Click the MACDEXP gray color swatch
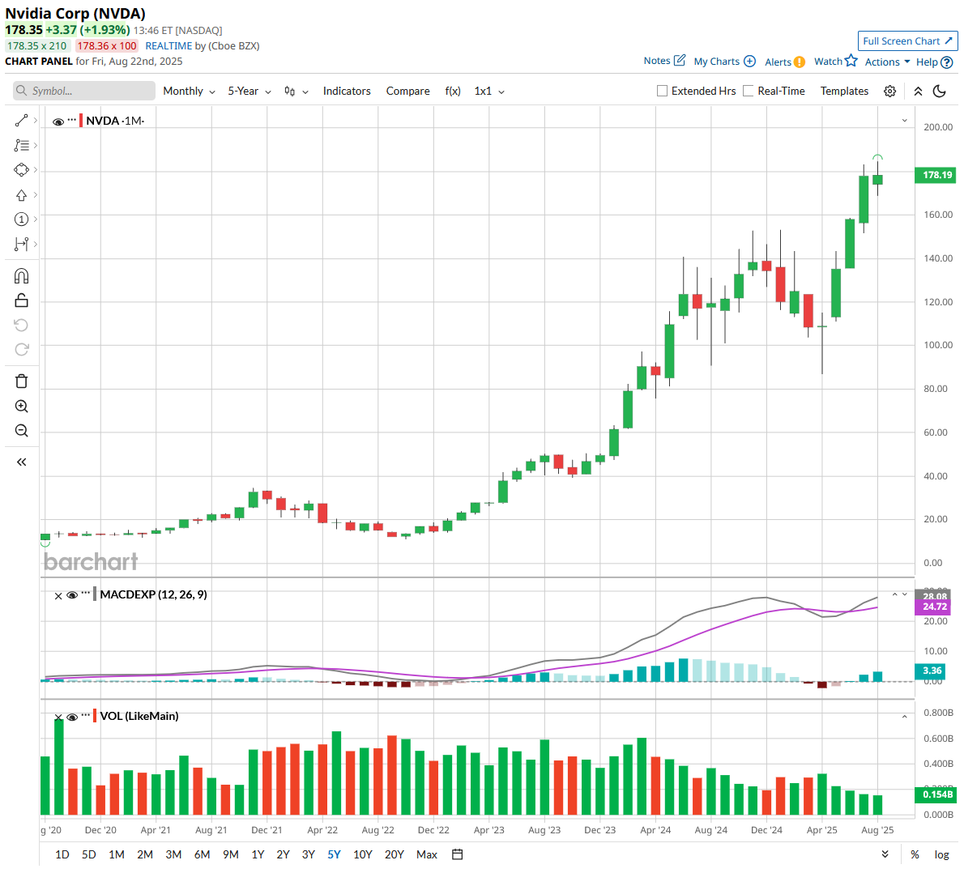This screenshot has width=964, height=873. (x=95, y=594)
